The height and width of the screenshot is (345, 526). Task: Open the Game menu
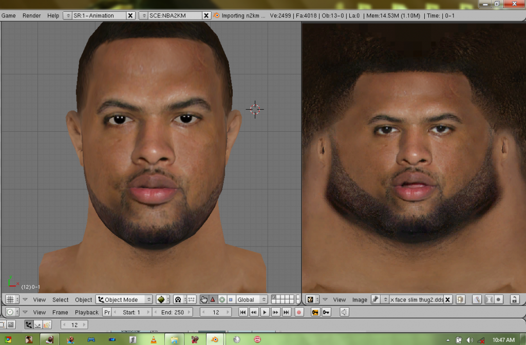click(8, 15)
